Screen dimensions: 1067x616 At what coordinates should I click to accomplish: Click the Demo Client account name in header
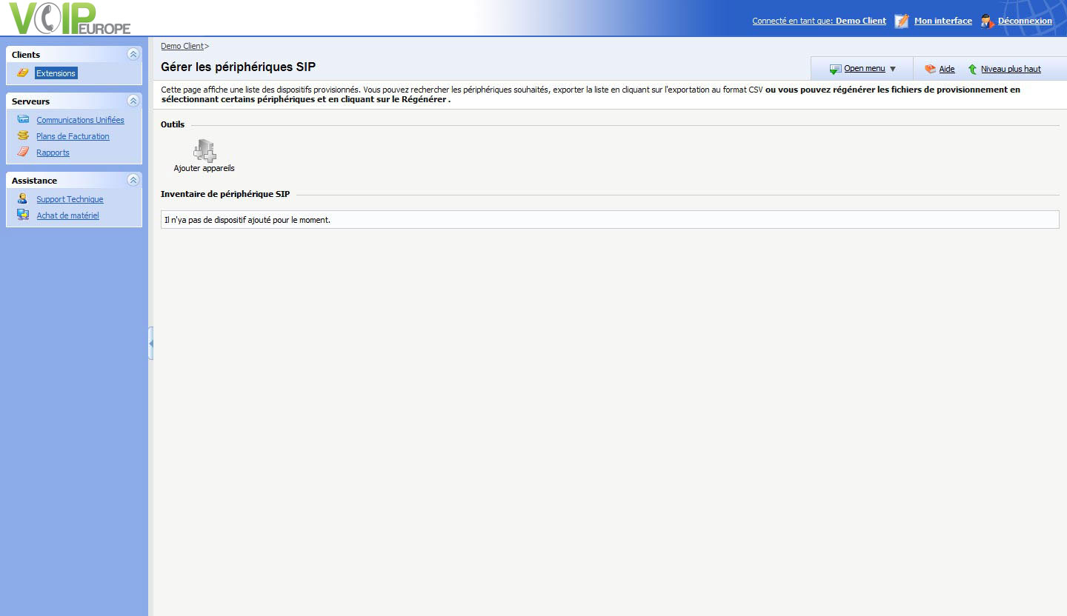(860, 21)
